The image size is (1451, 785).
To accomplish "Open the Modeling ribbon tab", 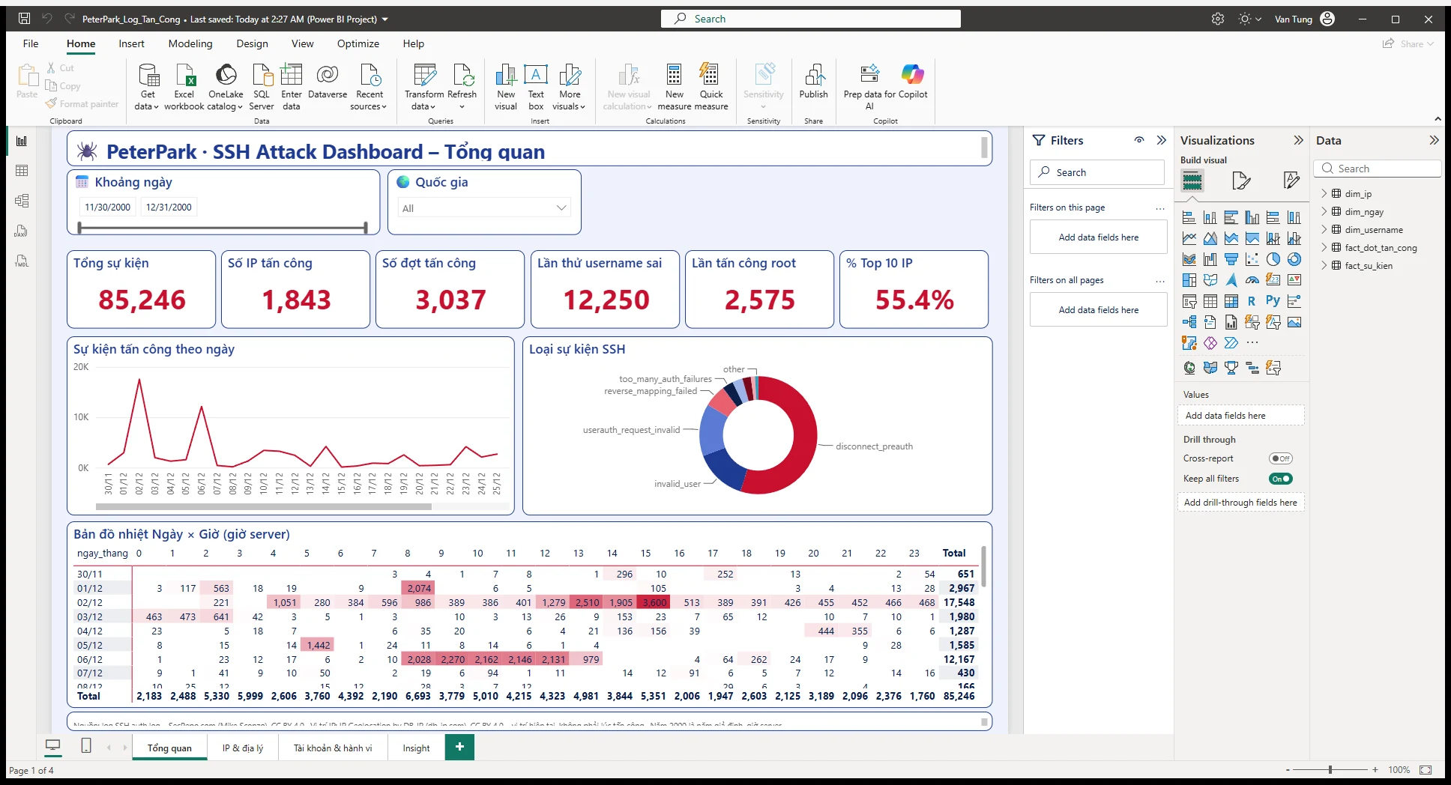I will pos(190,43).
